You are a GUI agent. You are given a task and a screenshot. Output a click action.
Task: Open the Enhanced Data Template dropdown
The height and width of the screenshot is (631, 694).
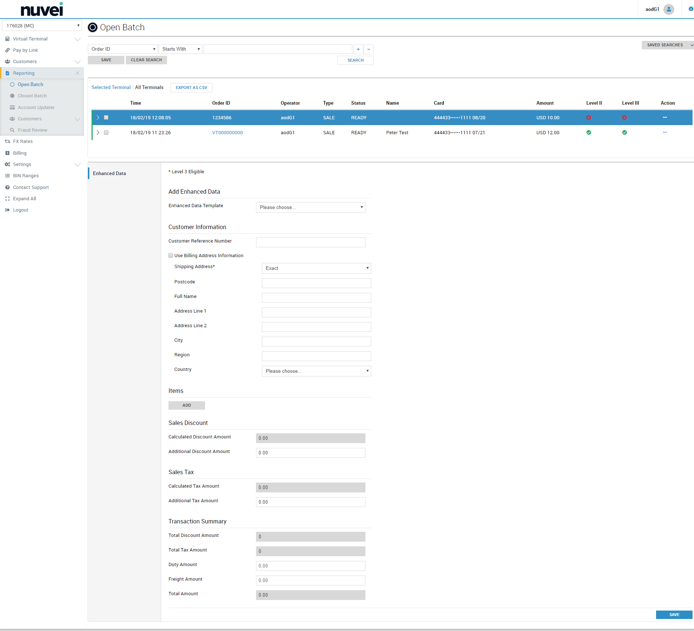pyautogui.click(x=310, y=208)
